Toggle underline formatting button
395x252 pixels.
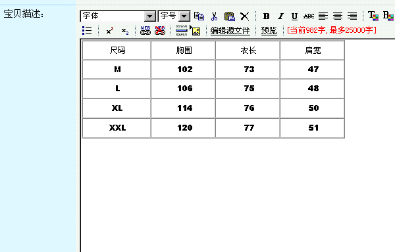coord(294,16)
